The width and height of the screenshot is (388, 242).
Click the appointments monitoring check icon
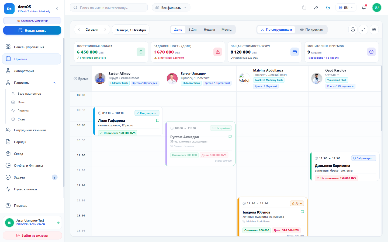[371, 52]
